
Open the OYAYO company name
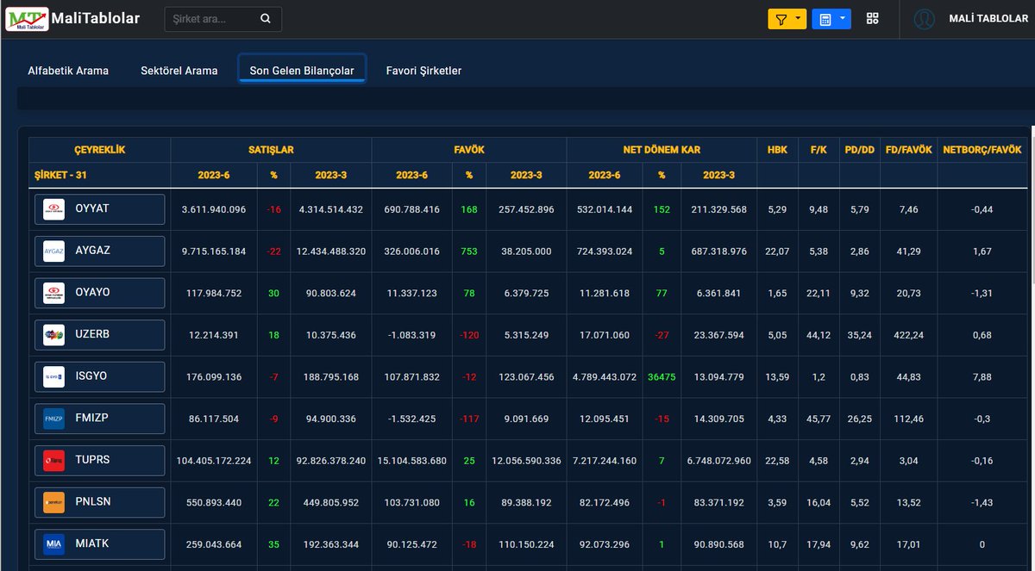93,292
